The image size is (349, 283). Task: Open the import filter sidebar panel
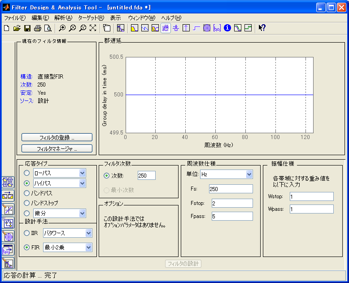tap(8, 250)
